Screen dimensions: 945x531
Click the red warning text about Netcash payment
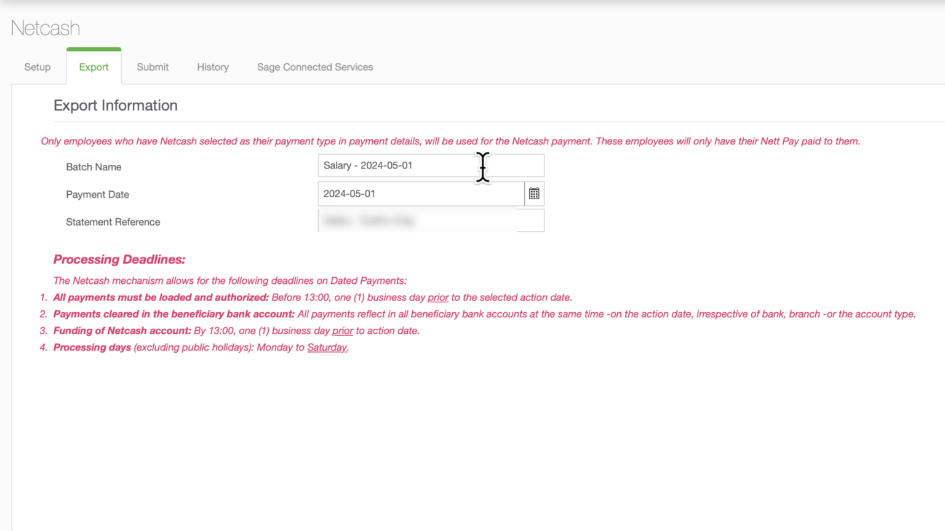tap(450, 141)
